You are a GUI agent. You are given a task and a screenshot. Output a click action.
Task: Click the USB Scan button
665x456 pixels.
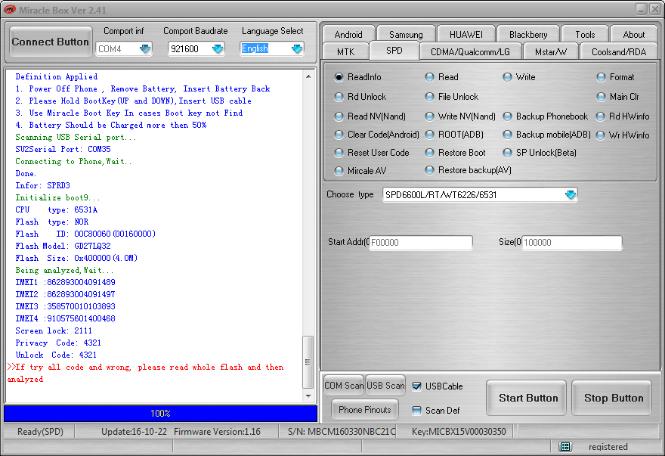pos(385,386)
